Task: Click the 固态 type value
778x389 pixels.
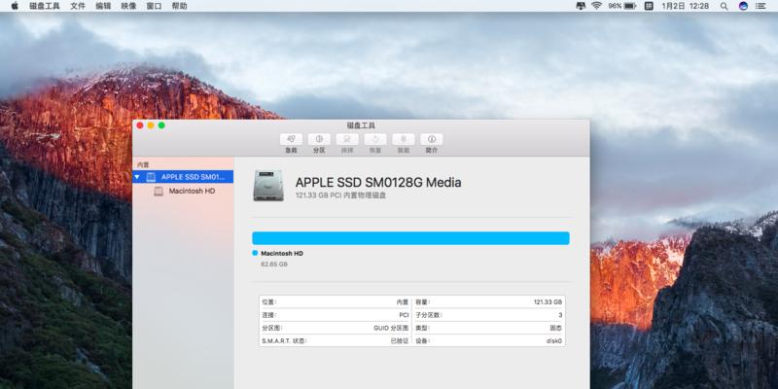Action: [x=555, y=328]
